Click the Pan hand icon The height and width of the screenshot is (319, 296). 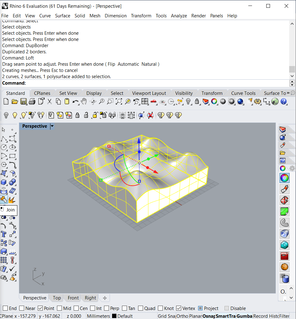click(84, 101)
